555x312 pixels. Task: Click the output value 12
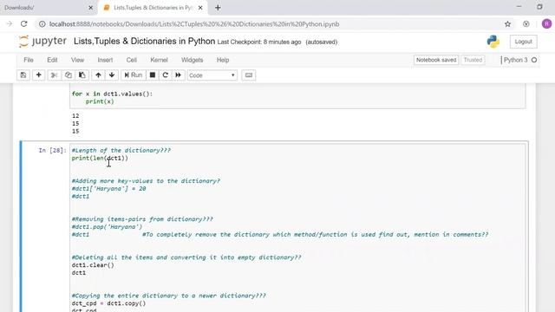tap(75, 115)
